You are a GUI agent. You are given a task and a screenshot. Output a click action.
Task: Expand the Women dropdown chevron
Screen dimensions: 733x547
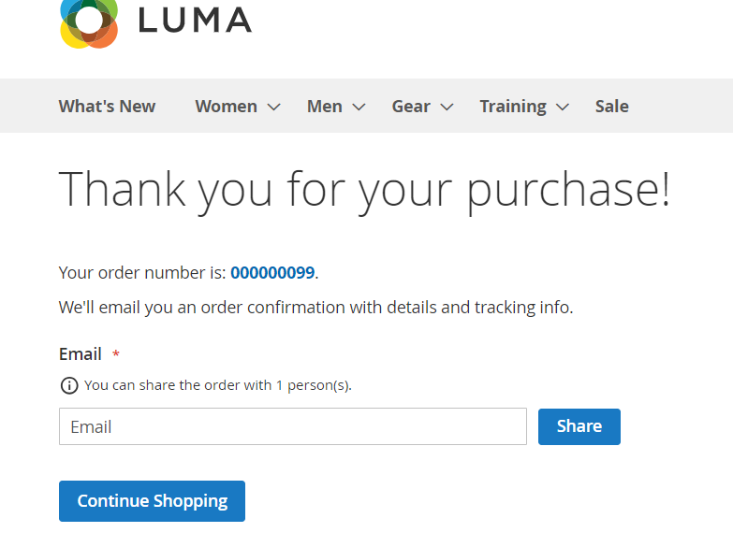pyautogui.click(x=273, y=108)
